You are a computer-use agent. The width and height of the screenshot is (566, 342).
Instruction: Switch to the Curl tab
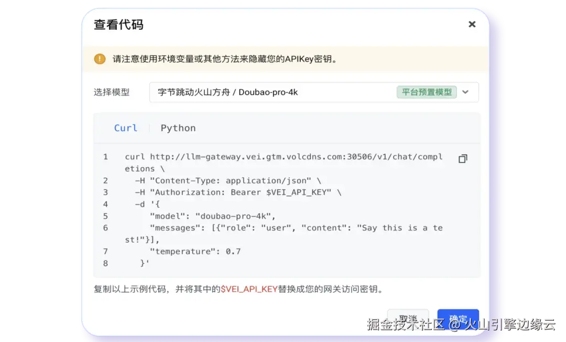click(x=126, y=128)
